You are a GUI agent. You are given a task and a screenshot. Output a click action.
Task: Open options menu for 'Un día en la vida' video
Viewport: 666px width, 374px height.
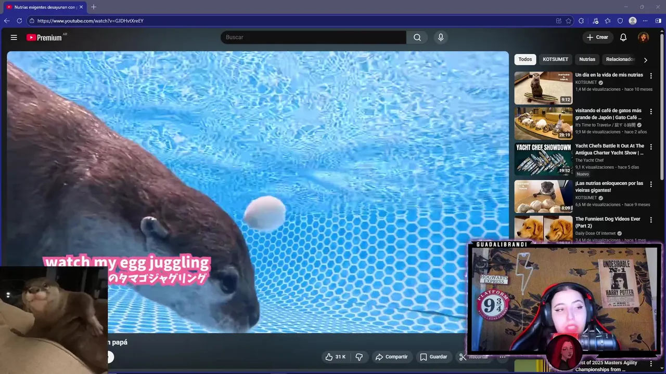[x=651, y=75]
